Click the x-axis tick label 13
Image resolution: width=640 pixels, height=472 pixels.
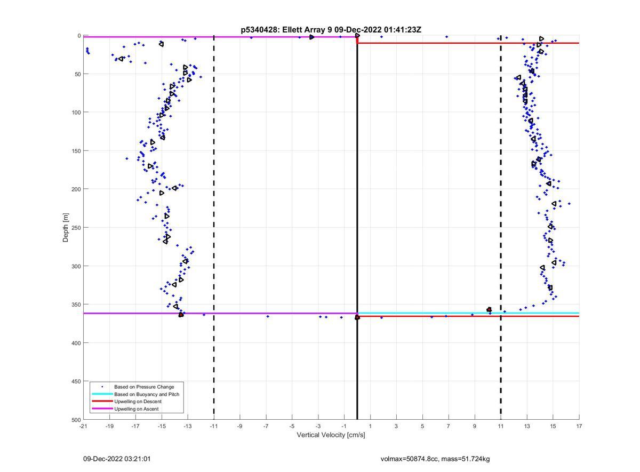pos(527,426)
